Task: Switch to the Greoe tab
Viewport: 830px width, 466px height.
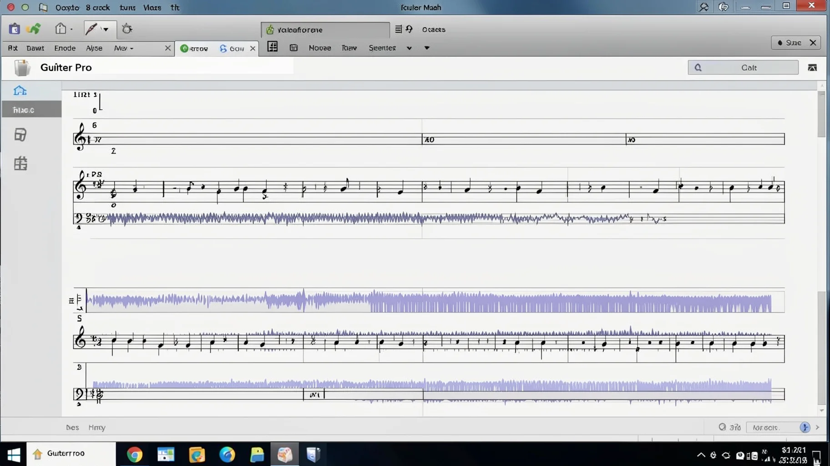Action: tap(194, 48)
